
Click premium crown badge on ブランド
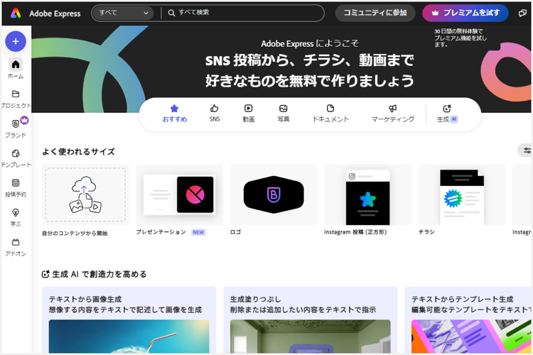click(24, 120)
